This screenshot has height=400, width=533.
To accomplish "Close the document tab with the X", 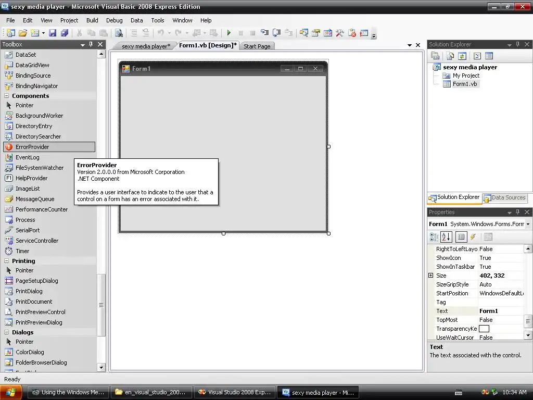I will coord(418,45).
